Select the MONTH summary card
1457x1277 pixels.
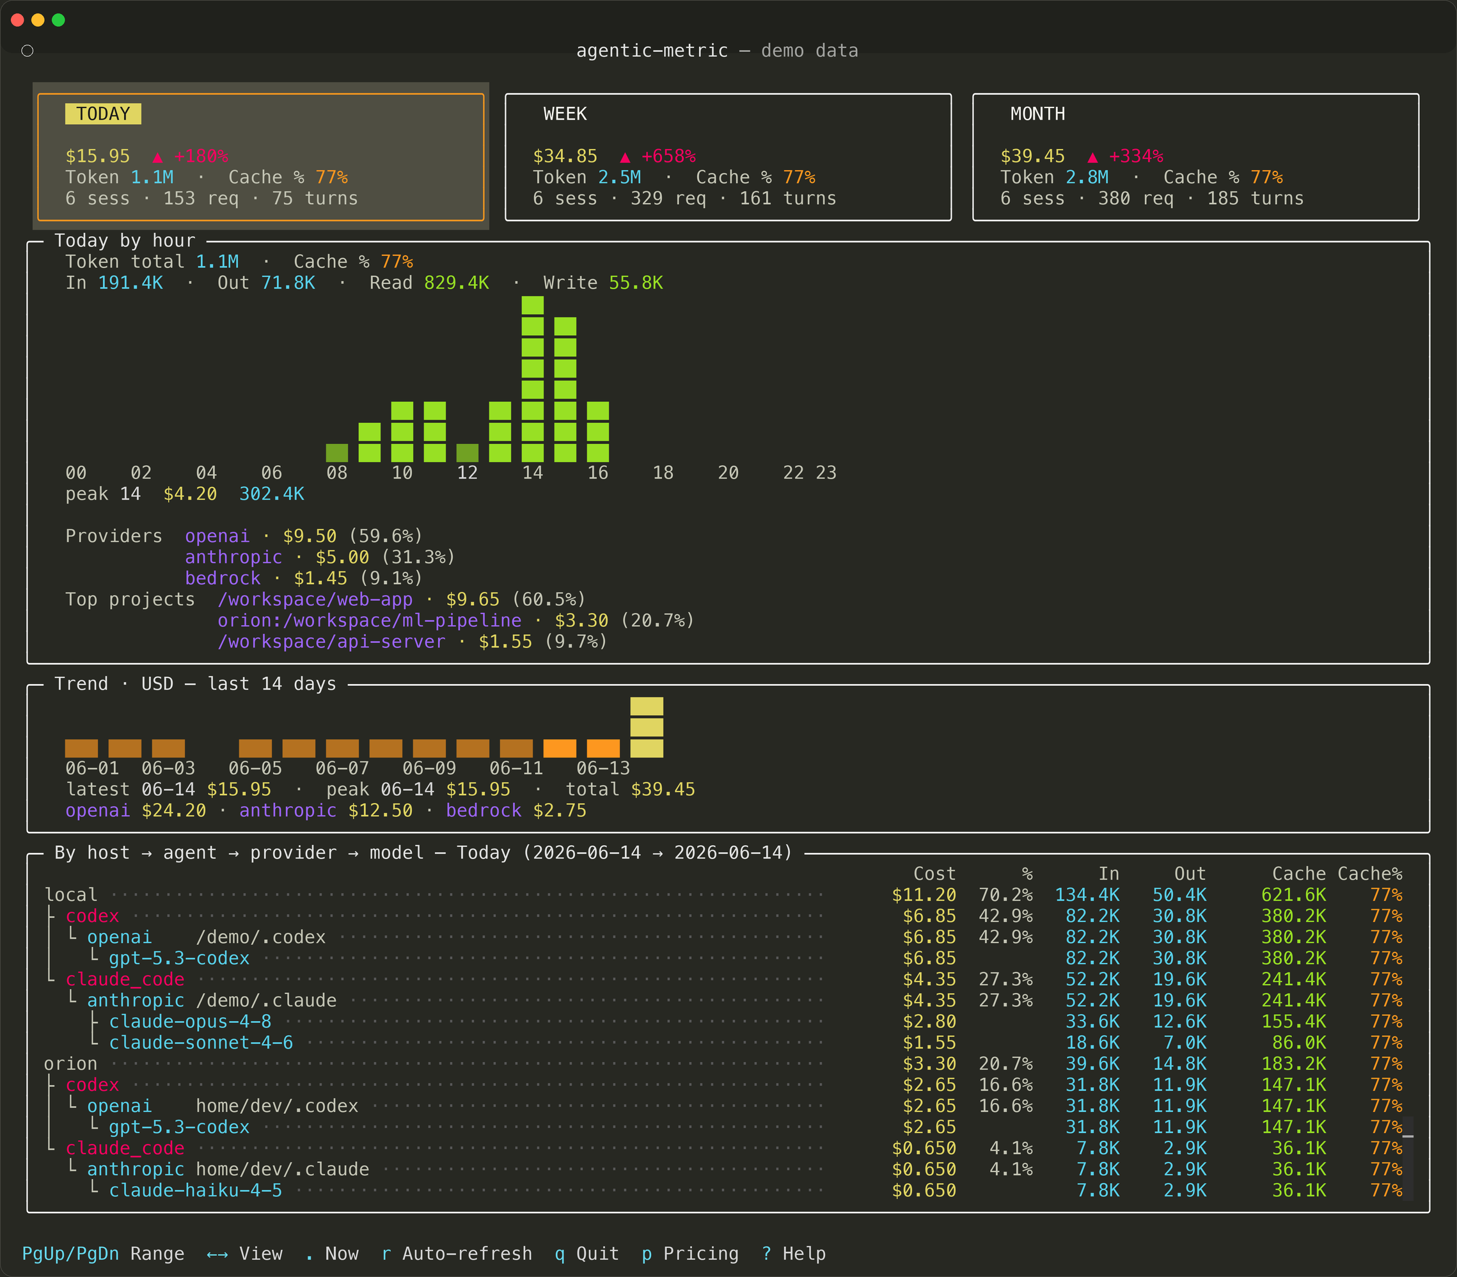[1195, 157]
